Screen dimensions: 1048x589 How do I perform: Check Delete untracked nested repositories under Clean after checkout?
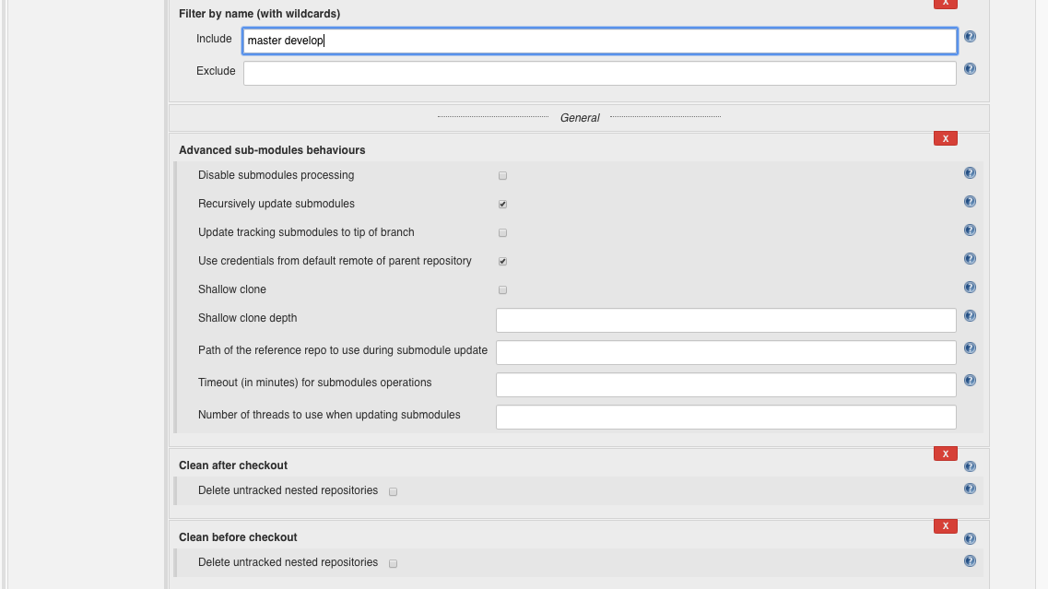[x=393, y=491]
